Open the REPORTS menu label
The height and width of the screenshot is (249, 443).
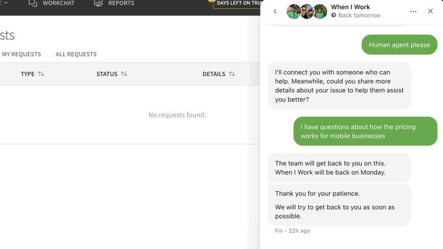tap(121, 3)
